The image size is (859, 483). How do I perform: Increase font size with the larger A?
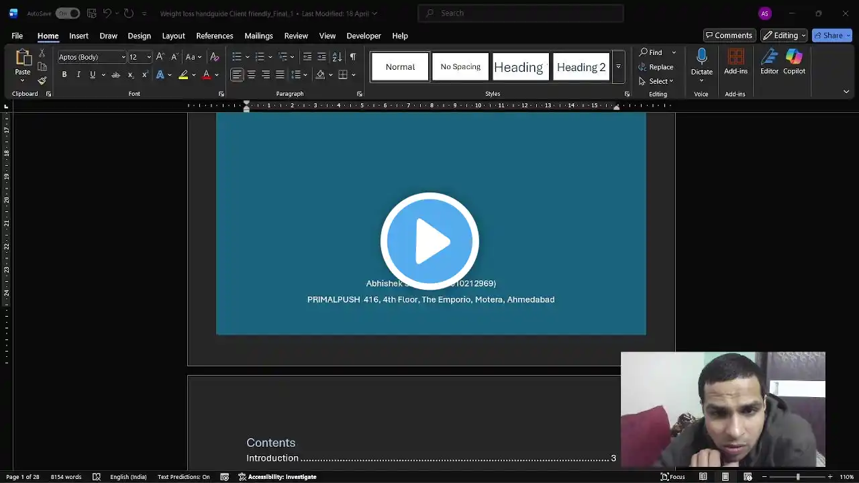160,57
